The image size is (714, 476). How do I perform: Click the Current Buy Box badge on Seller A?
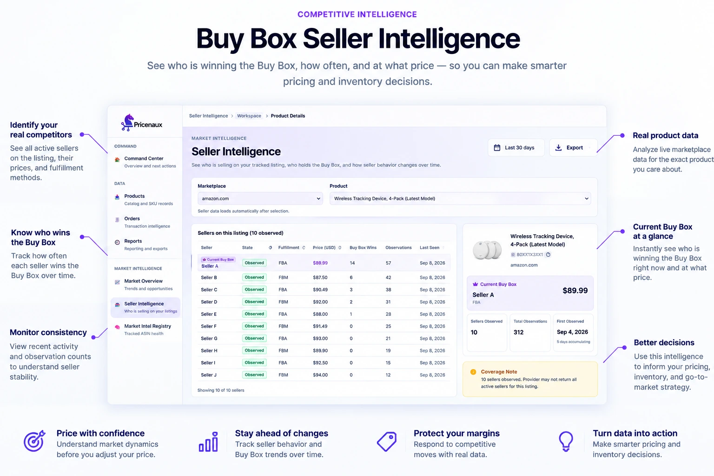(218, 260)
